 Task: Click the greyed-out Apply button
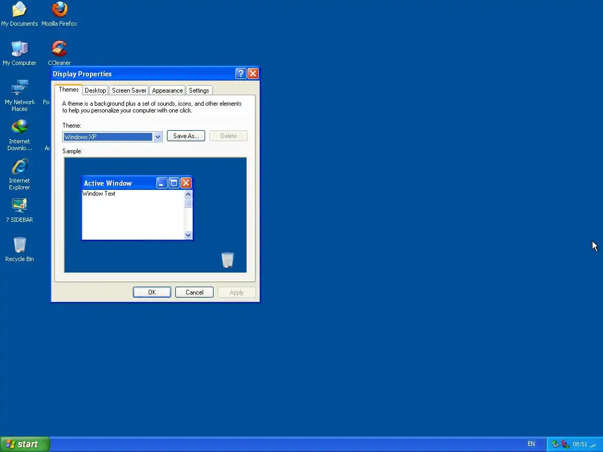tap(237, 292)
